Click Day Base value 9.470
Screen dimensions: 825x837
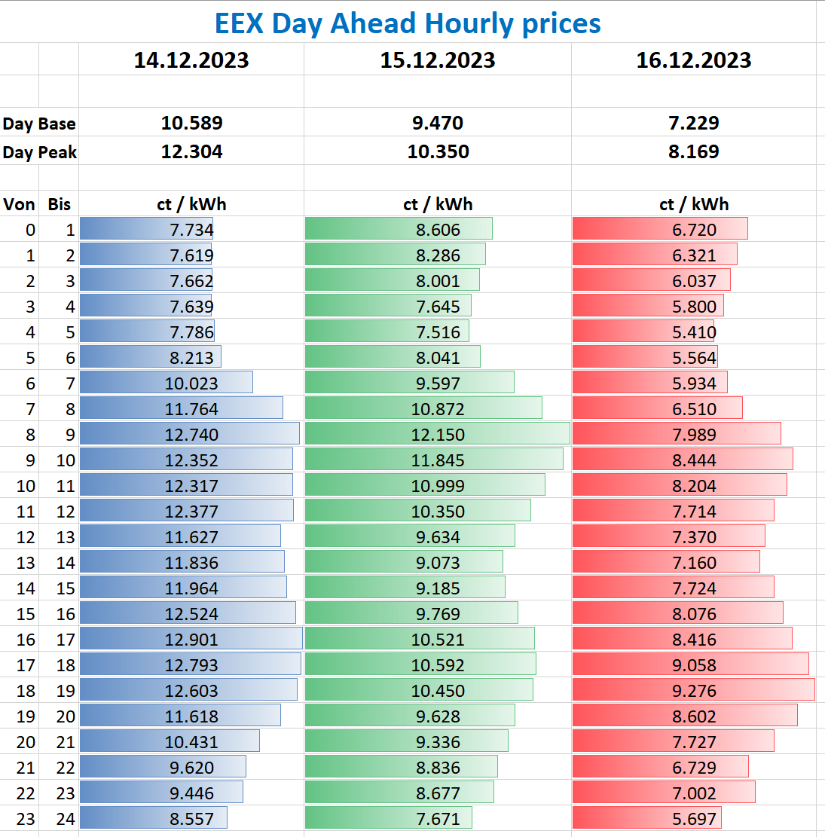tap(437, 124)
